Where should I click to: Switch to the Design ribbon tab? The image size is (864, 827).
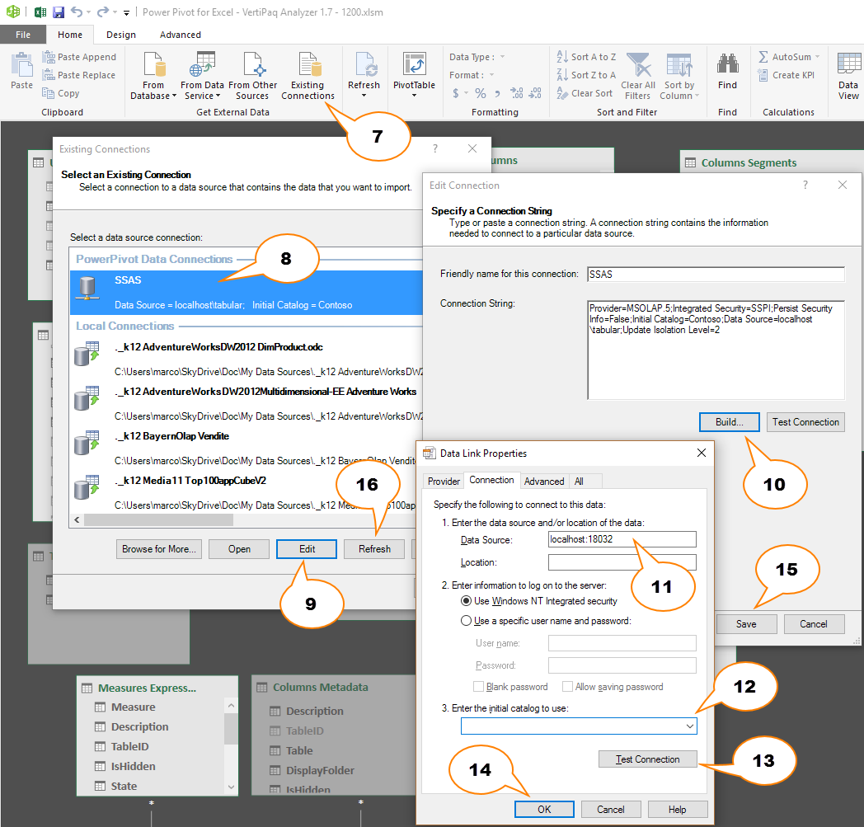pos(121,35)
